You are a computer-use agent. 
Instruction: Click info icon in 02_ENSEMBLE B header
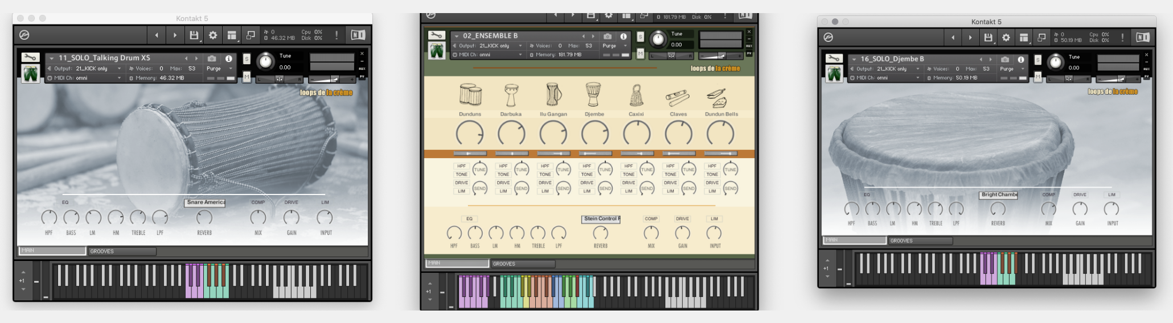click(624, 36)
